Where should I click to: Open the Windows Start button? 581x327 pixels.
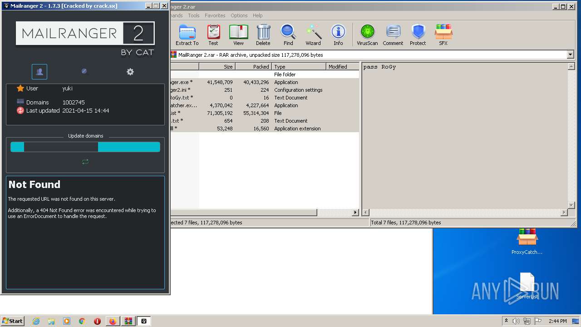click(12, 321)
